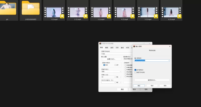Enable the 加密文件名 checkbox
The image size is (201, 107).
(x=135, y=72)
